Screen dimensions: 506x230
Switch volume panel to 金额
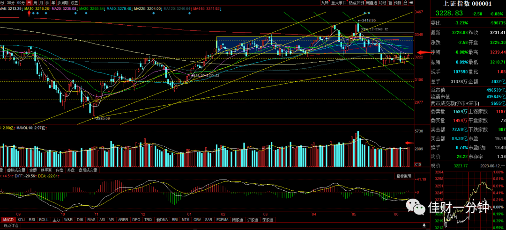[33, 170]
